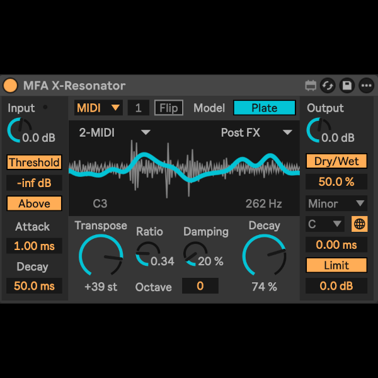This screenshot has height=378, width=378.
Task: Click the Transpose knob
Action: (x=101, y=256)
